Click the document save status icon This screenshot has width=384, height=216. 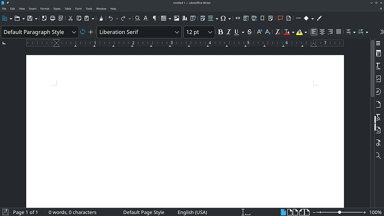6,212
